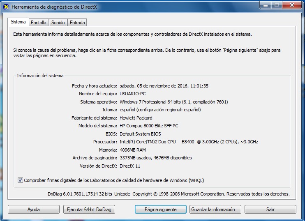Close the DirectX diagnostic window
Screen dimensions: 305x221
pos(292,5)
